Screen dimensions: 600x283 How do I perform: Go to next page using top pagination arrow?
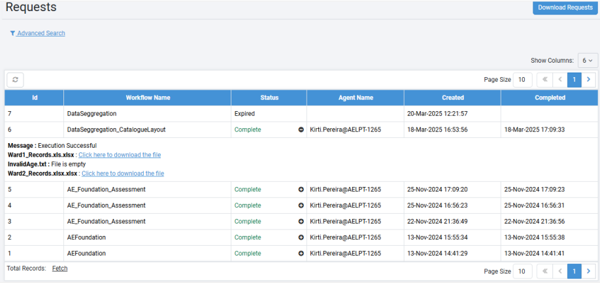pos(589,80)
